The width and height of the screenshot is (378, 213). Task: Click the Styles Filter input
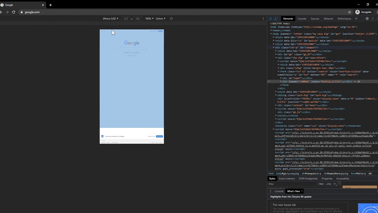coord(292,184)
